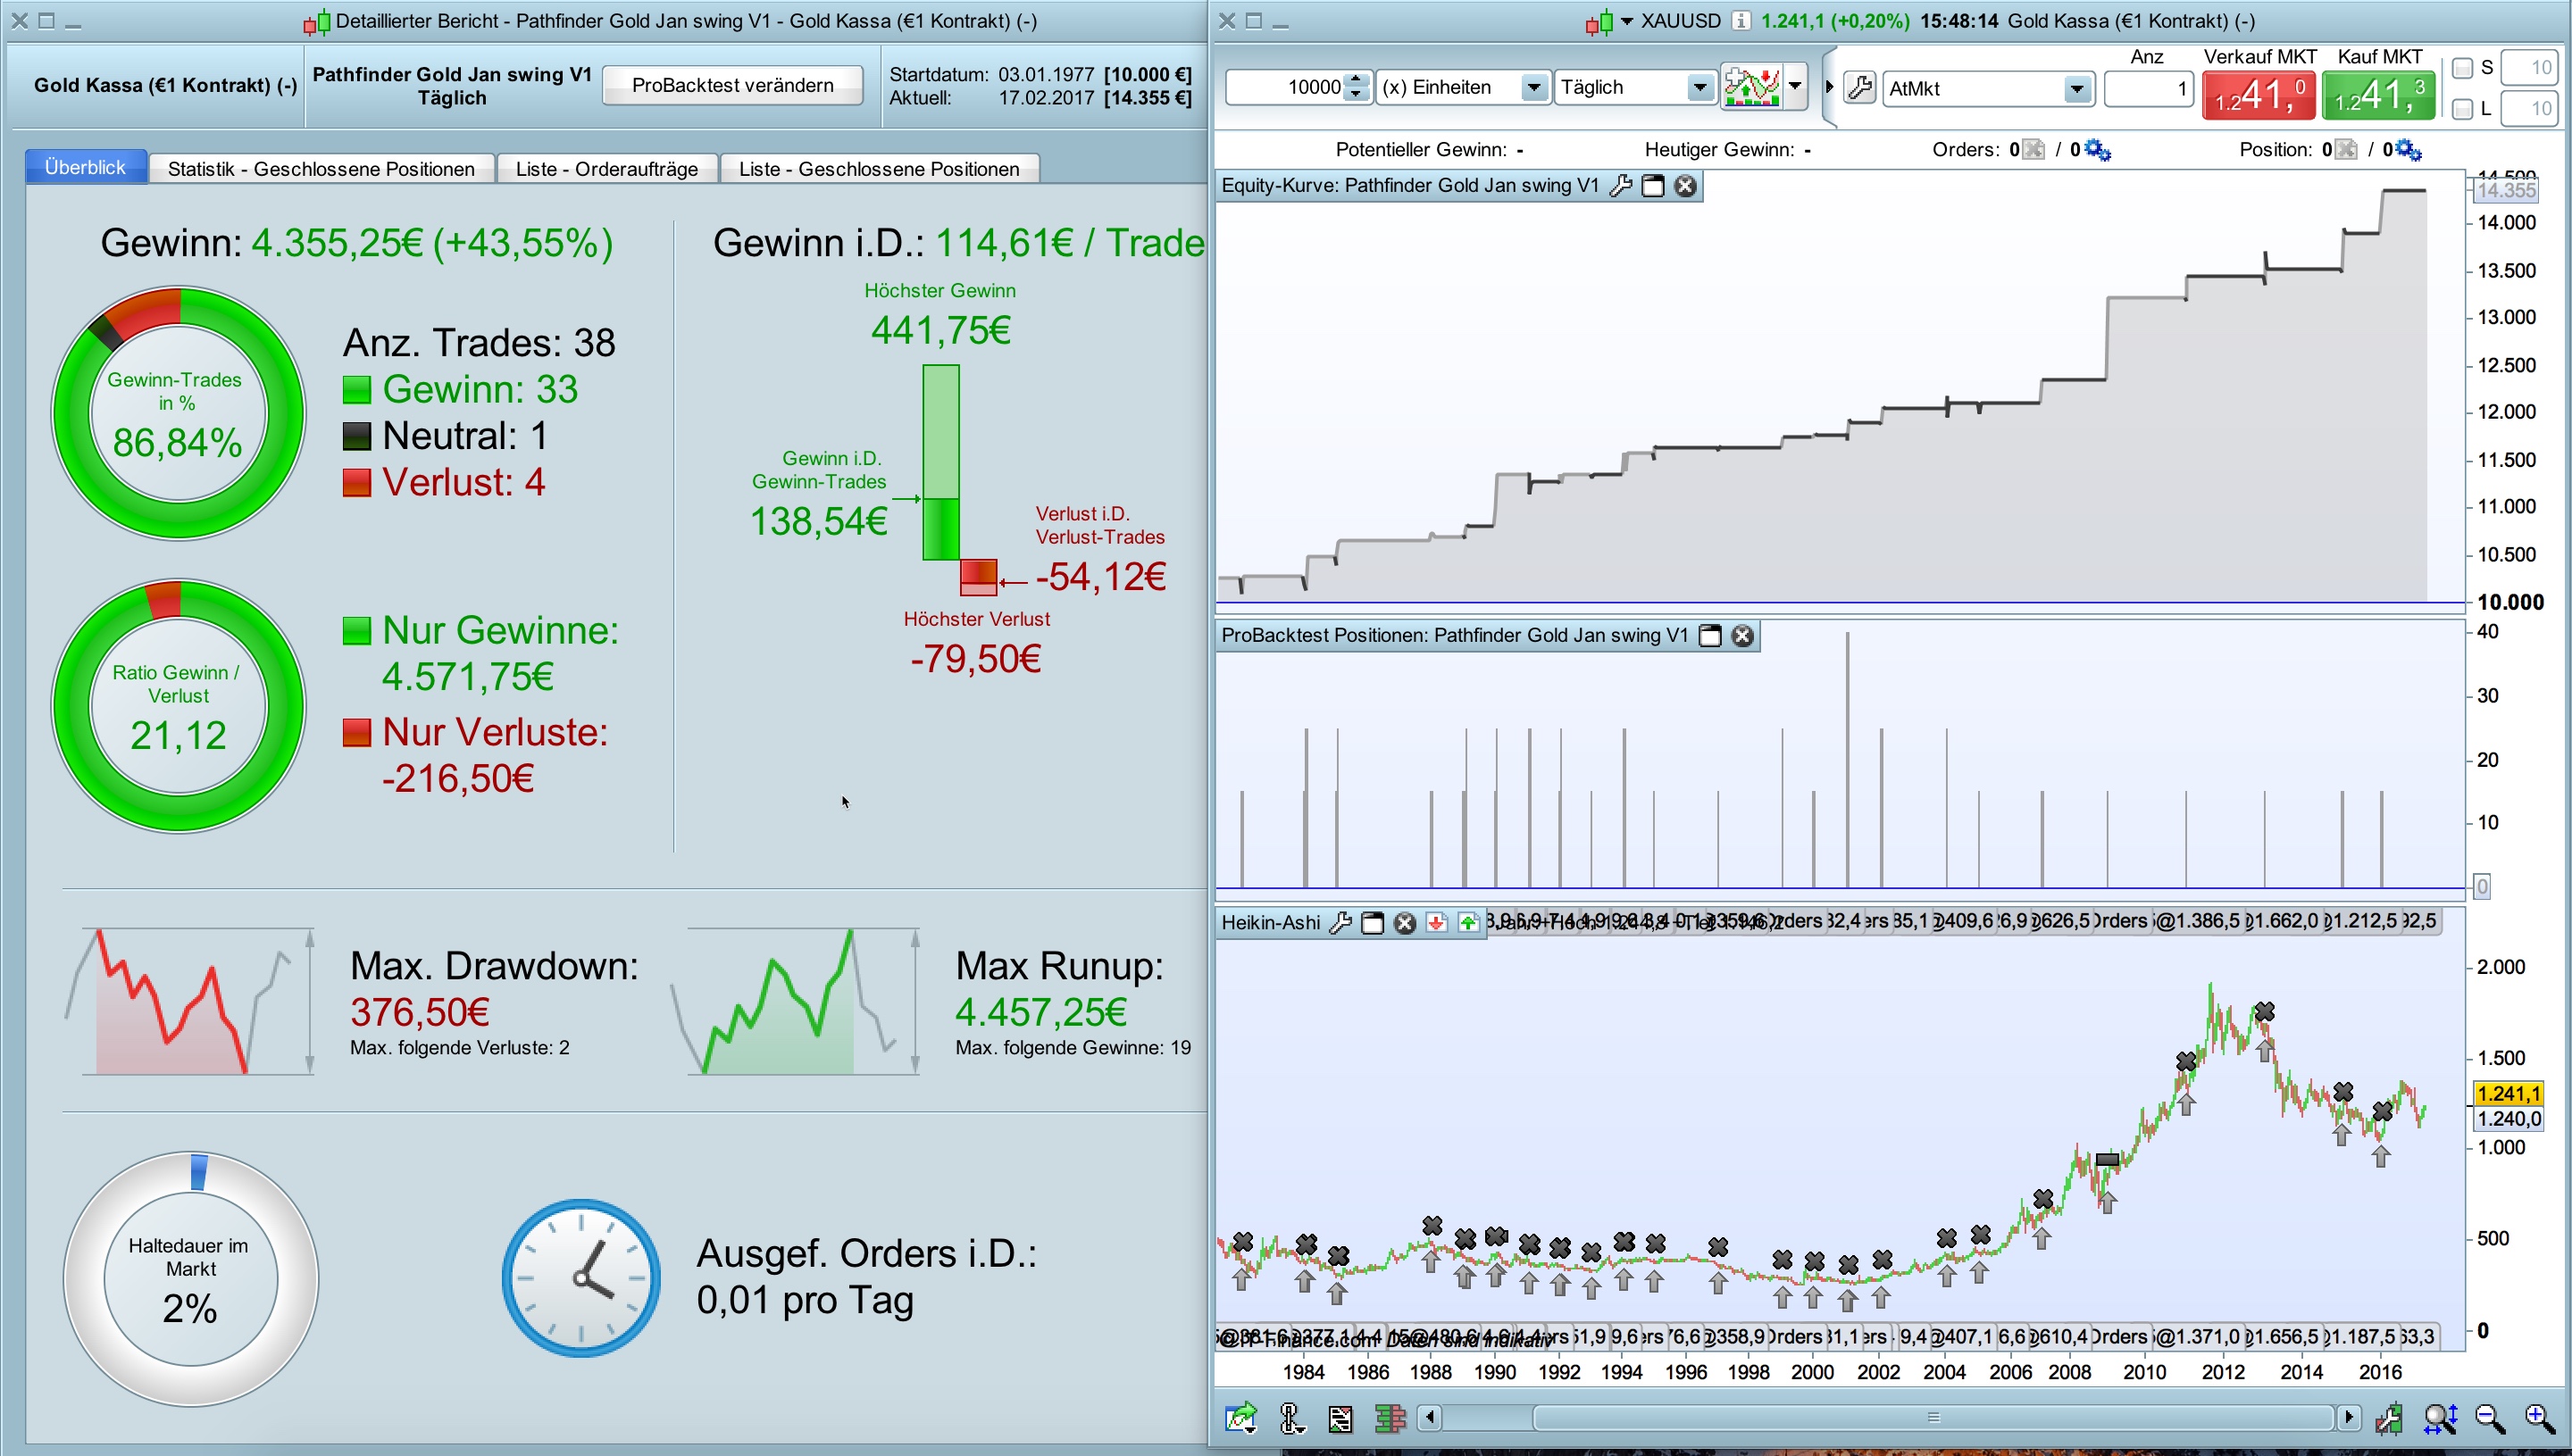This screenshot has width=2572, height=1456.
Task: Close the ProBacktest Positionen panel
Action: [1742, 636]
